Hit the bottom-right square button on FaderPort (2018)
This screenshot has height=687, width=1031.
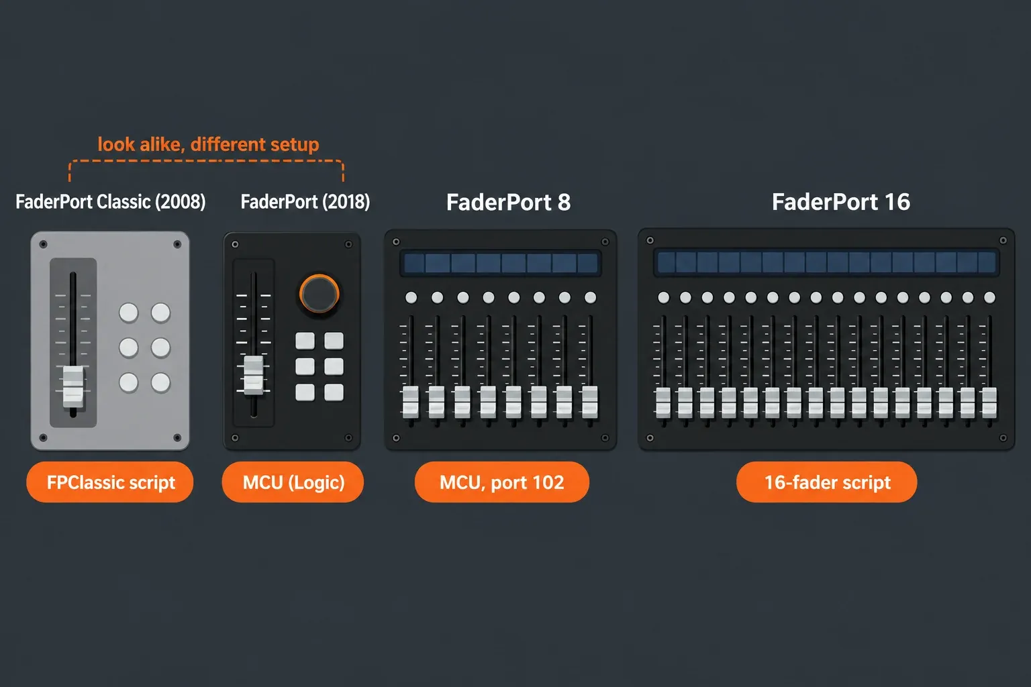334,392
